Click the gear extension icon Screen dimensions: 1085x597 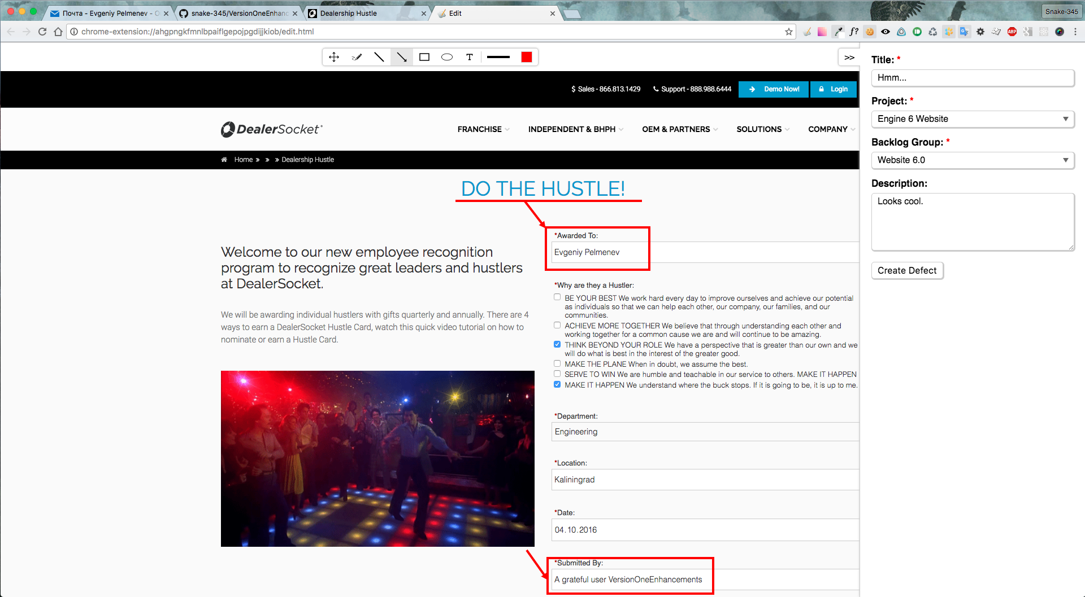(980, 32)
